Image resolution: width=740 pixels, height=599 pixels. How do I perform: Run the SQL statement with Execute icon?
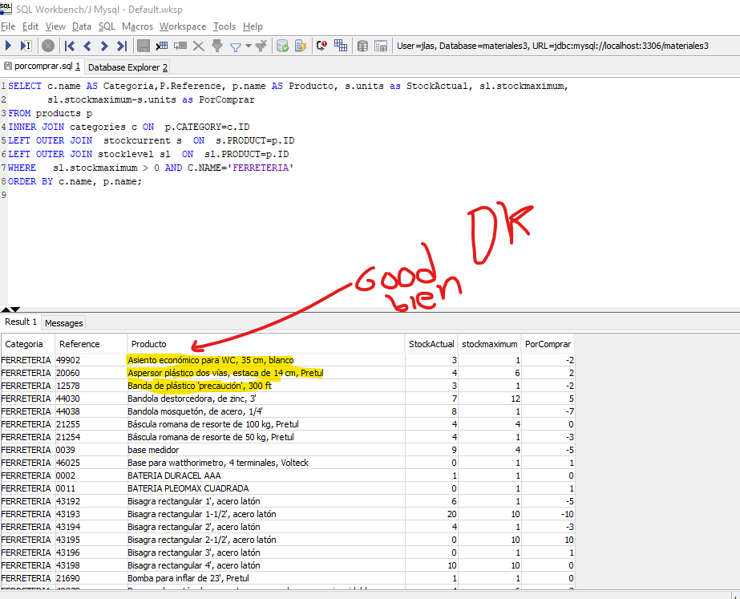click(8, 46)
